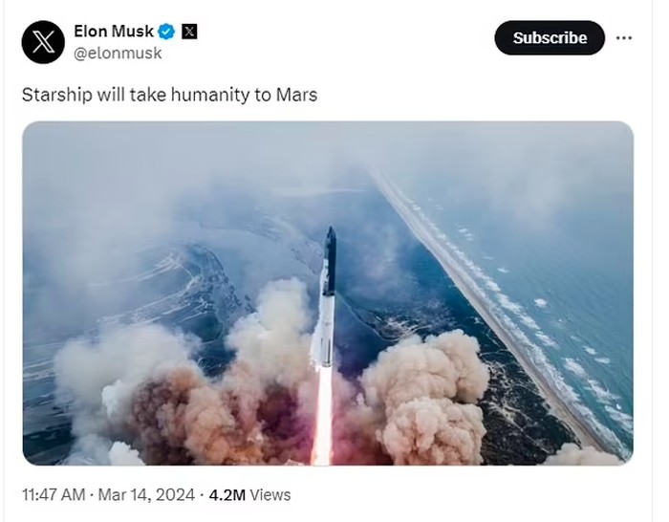Click the blue verified checkmark badge
The image size is (669, 522).
(166, 32)
